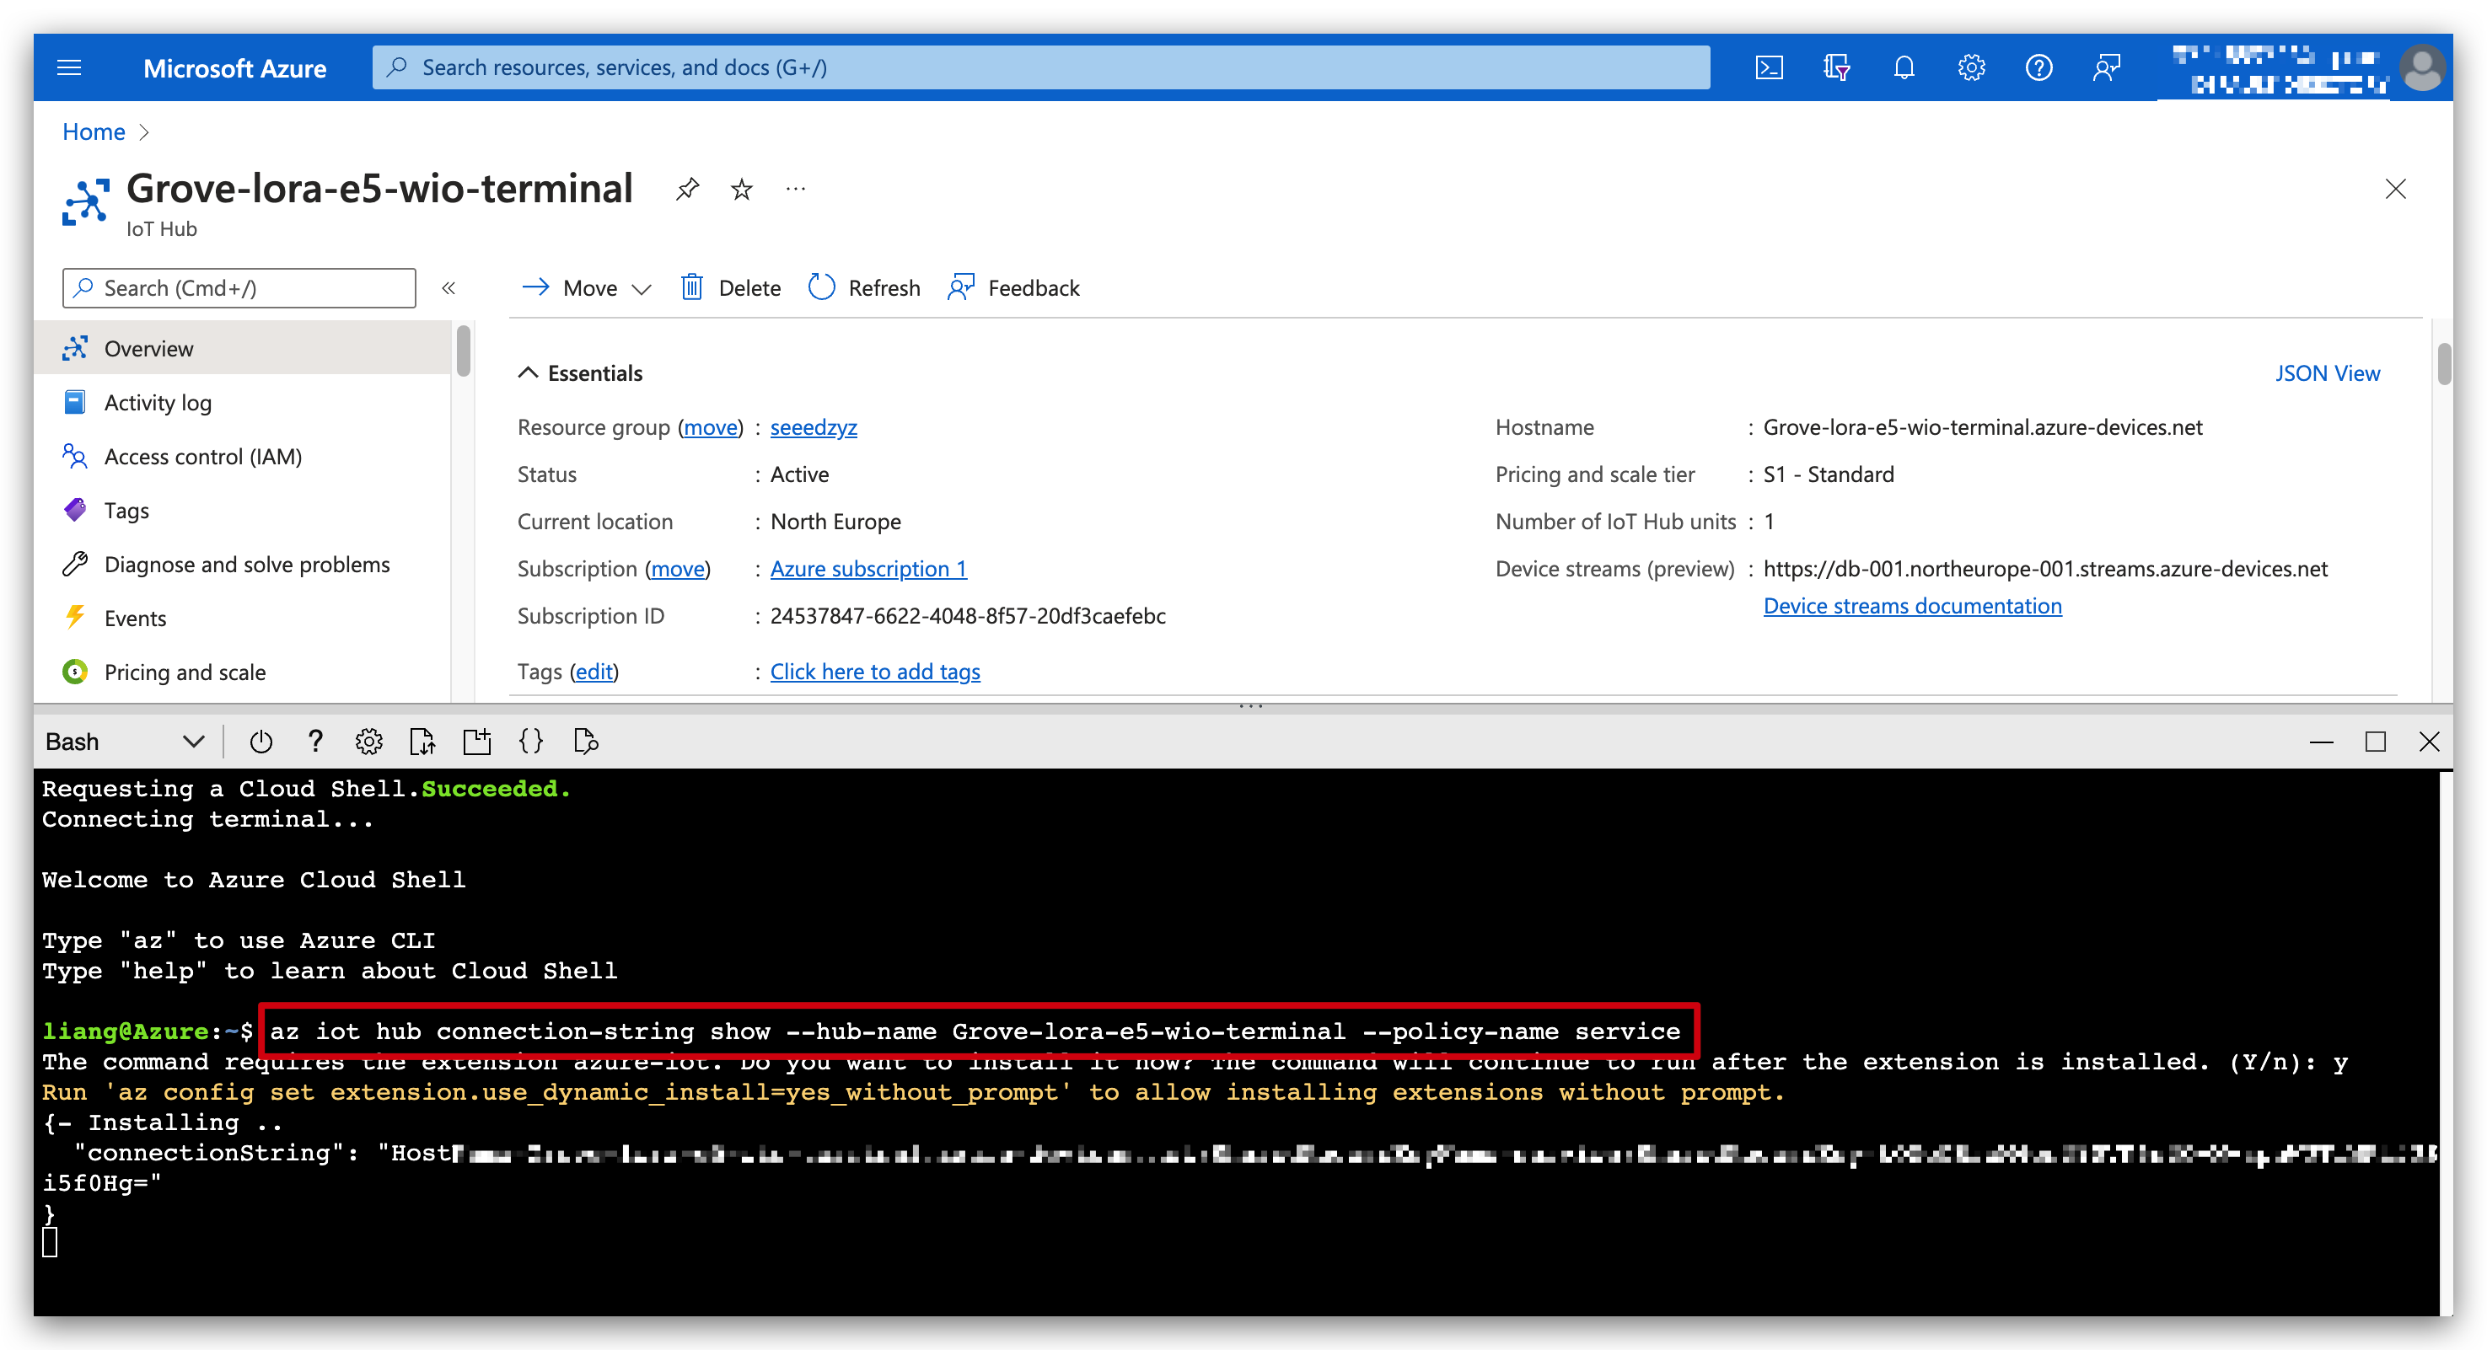Click the North Europe location text
The image size is (2487, 1350).
(x=835, y=521)
